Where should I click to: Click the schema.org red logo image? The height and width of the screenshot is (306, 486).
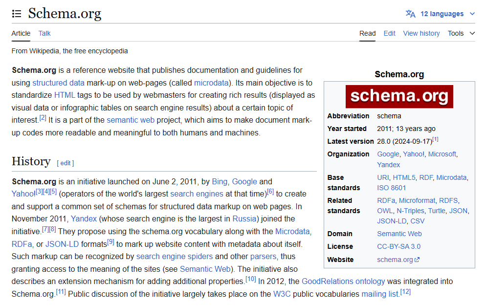point(399,96)
